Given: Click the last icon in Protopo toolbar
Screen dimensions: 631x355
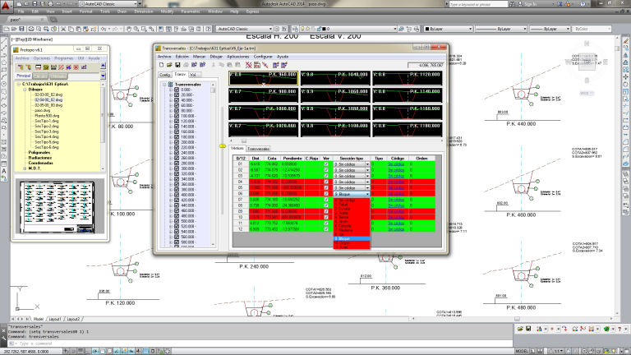Looking at the screenshot, I should pyautogui.click(x=84, y=67).
